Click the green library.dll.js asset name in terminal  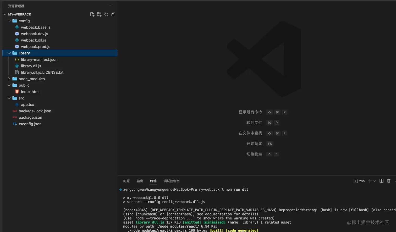tap(150, 222)
